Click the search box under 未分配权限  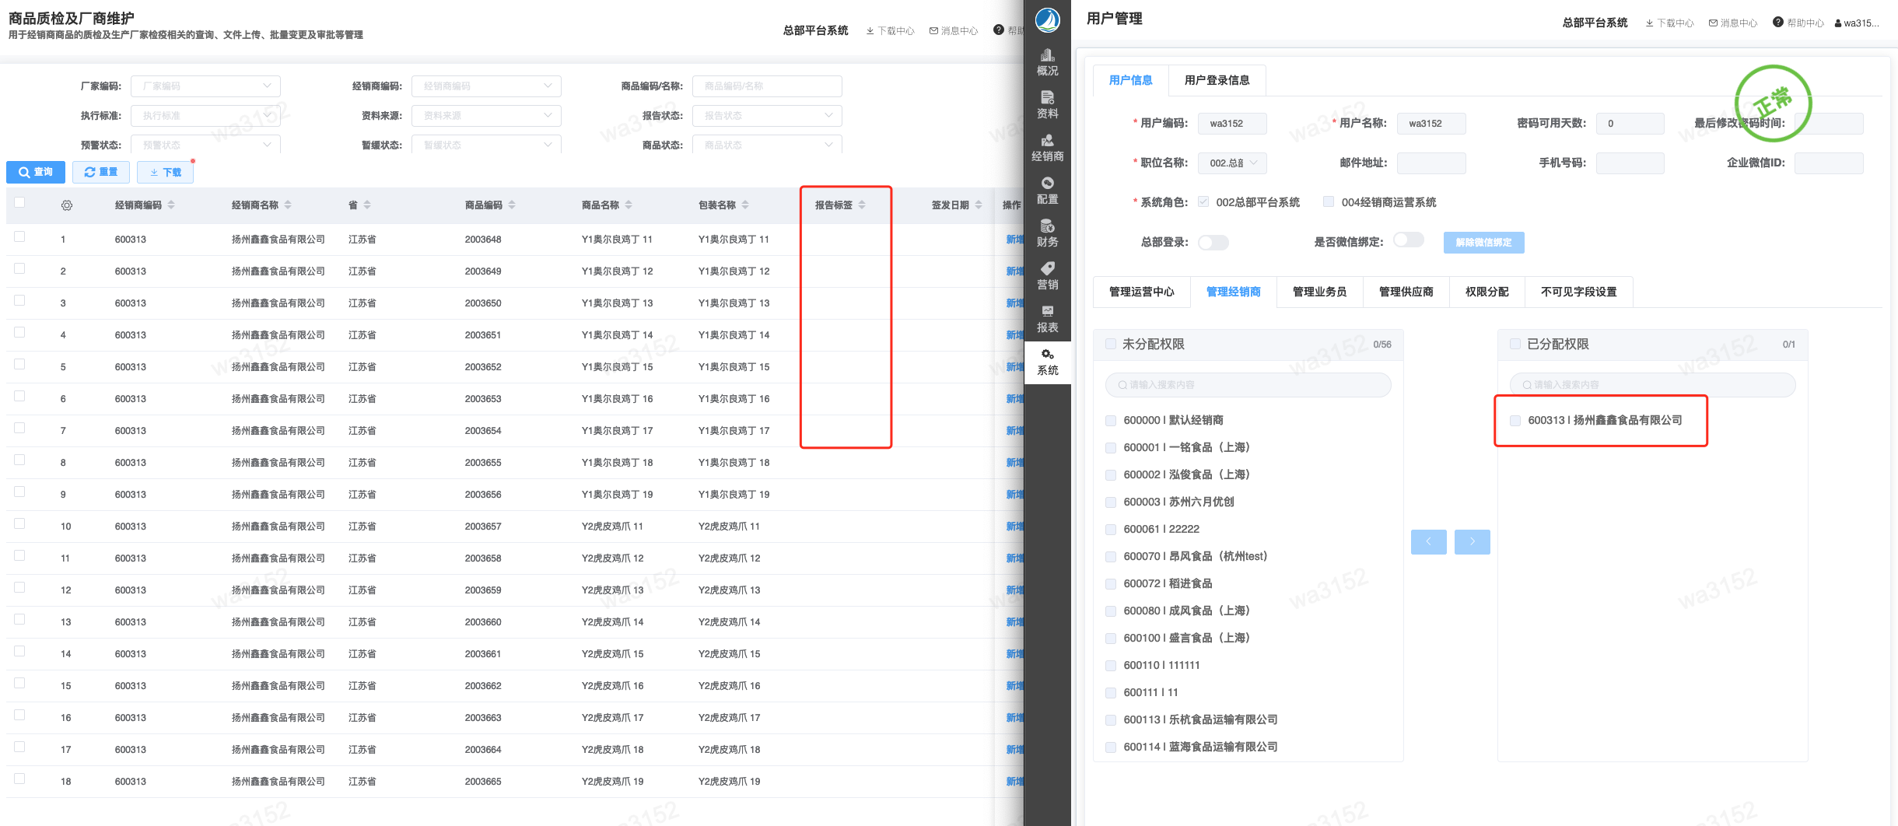(1248, 385)
